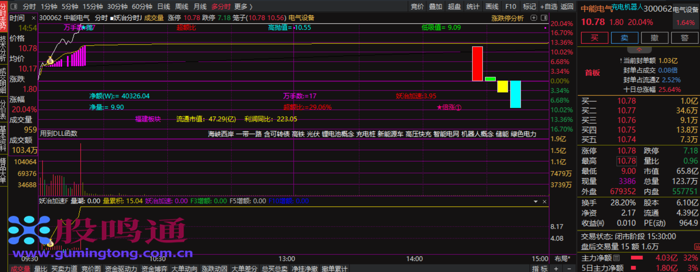Toggle the left sidebar panel icon

click(13, 6)
